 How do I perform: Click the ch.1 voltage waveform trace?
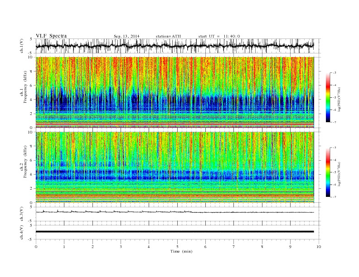(x=175, y=46)
